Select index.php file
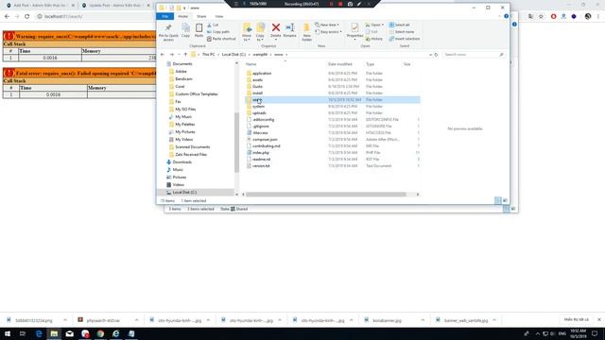This screenshot has height=340, width=605. pyautogui.click(x=261, y=153)
